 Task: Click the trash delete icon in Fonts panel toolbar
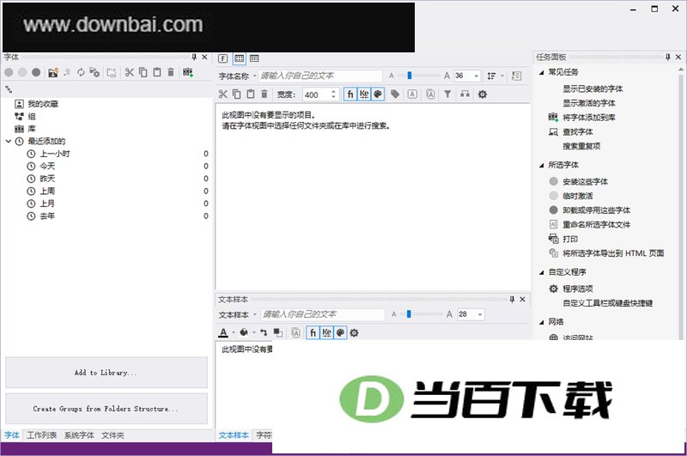[171, 72]
